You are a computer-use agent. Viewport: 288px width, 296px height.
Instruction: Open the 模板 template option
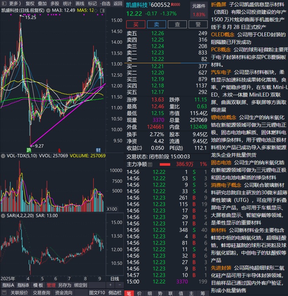38,285
